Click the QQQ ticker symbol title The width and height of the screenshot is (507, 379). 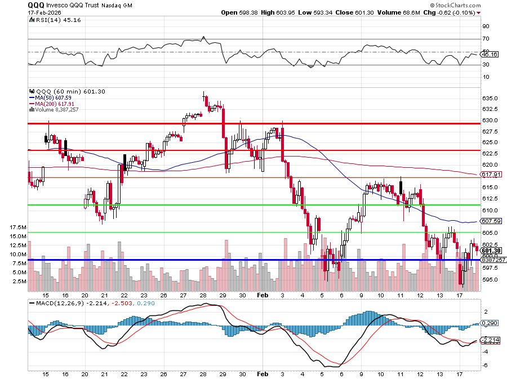pos(36,4)
